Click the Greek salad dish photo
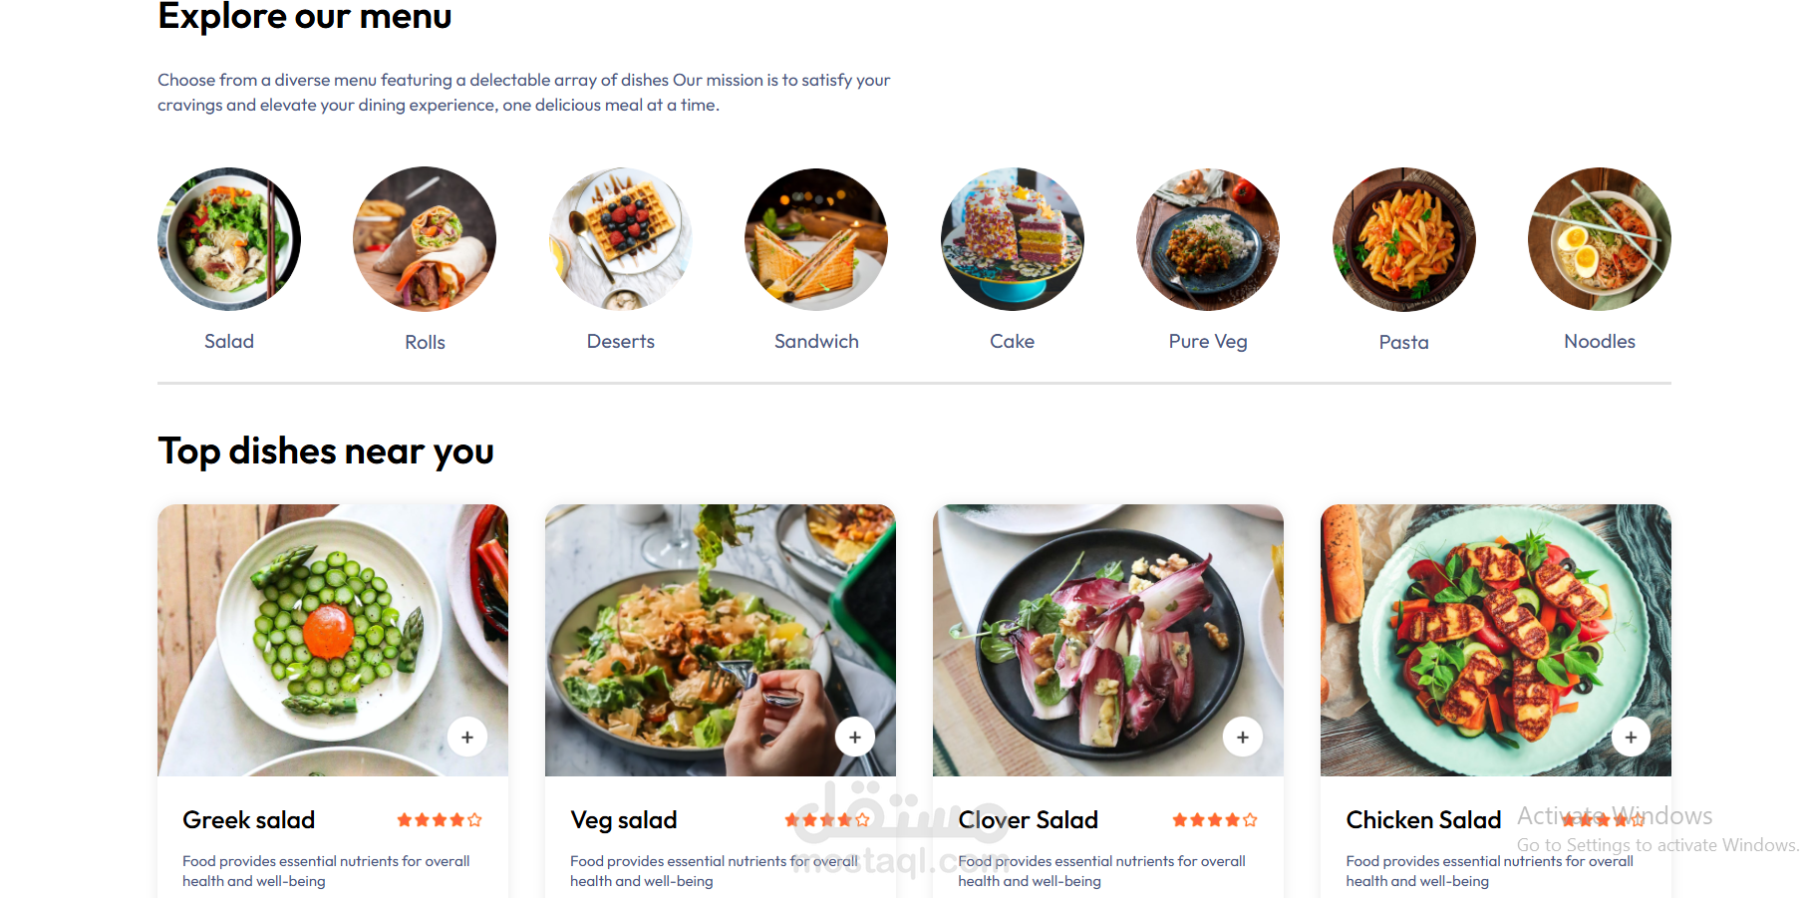This screenshot has width=1804, height=898. 333,628
